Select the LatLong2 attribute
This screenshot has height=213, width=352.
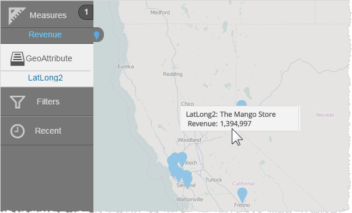[46, 78]
